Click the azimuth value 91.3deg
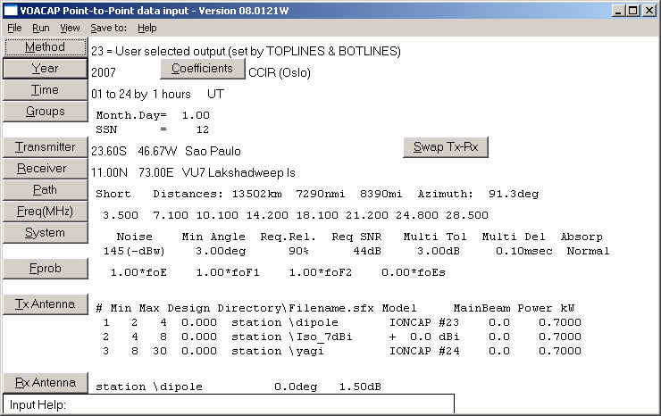The image size is (661, 416). [514, 194]
